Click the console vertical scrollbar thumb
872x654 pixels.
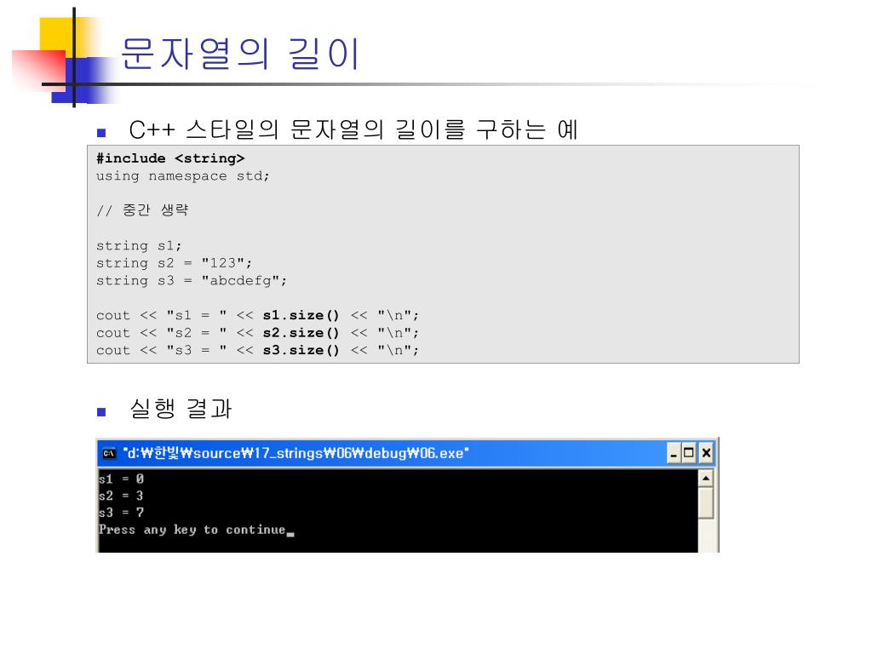click(706, 503)
